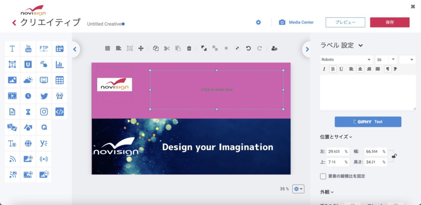The height and width of the screenshot is (205, 421).
Task: Undo the last action
Action: click(249, 48)
